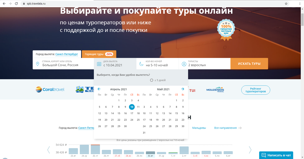Click price bar for 2, пт

click(x=184, y=150)
